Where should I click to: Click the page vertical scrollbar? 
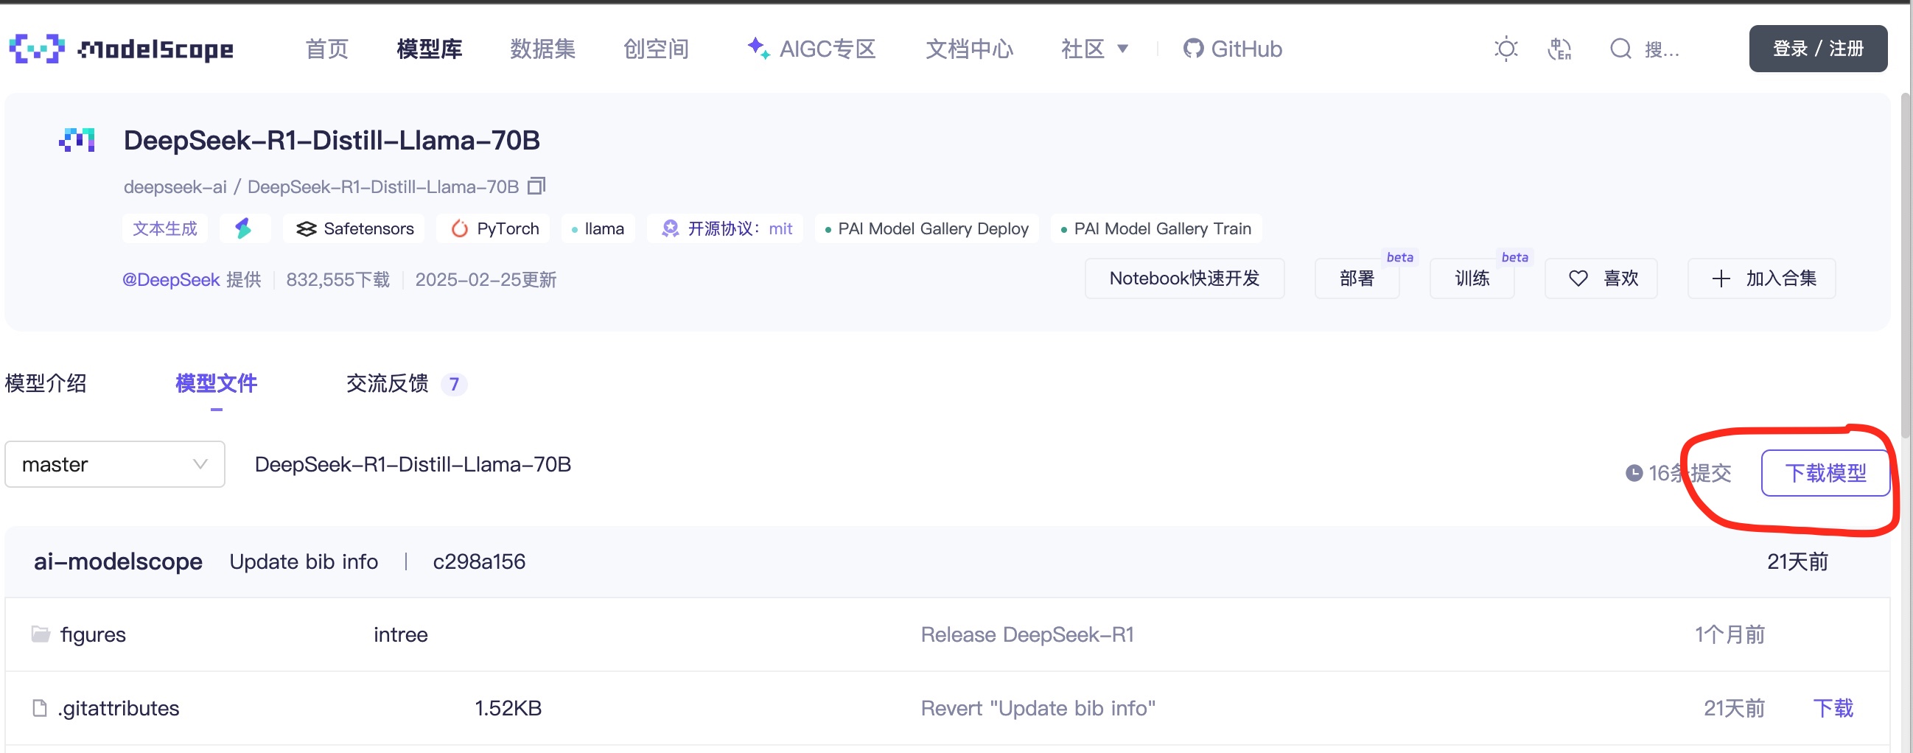tap(1906, 267)
